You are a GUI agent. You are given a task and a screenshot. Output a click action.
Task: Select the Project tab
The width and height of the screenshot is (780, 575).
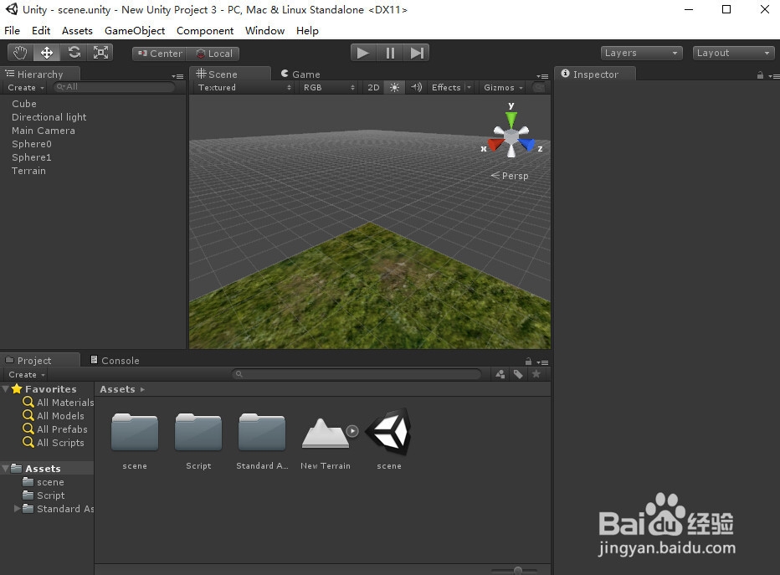(x=39, y=360)
